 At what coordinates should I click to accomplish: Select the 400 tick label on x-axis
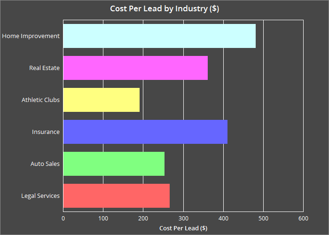coord(223,219)
